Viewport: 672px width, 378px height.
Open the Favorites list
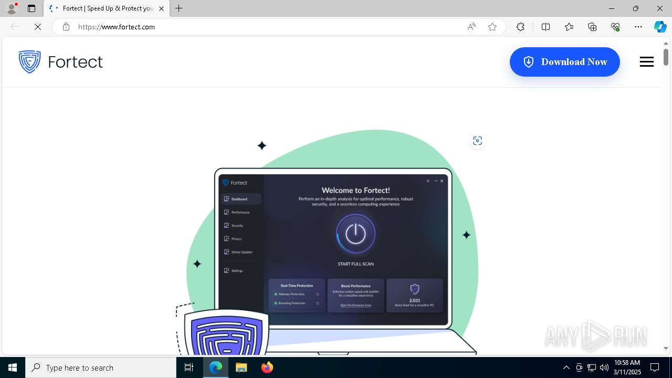point(569,27)
